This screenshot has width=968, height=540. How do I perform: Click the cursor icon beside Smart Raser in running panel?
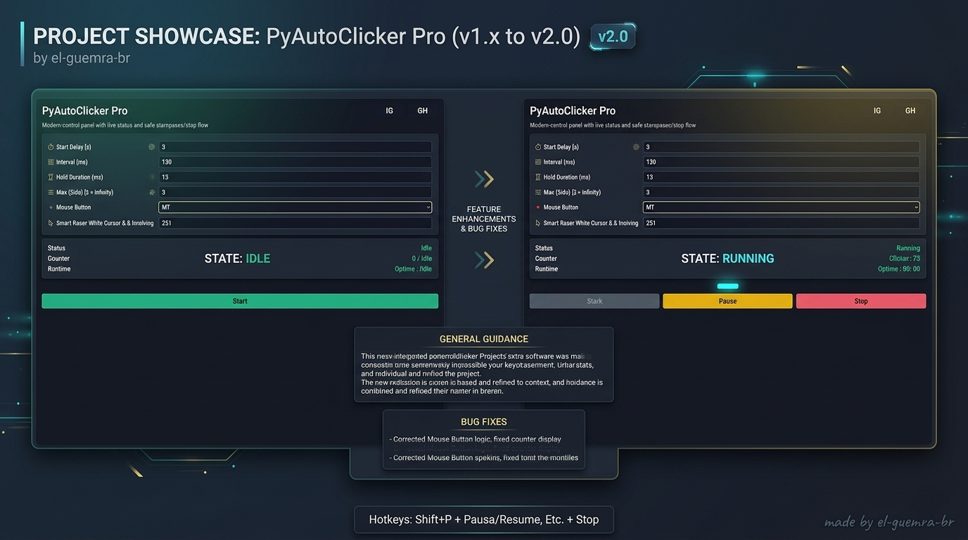[538, 223]
